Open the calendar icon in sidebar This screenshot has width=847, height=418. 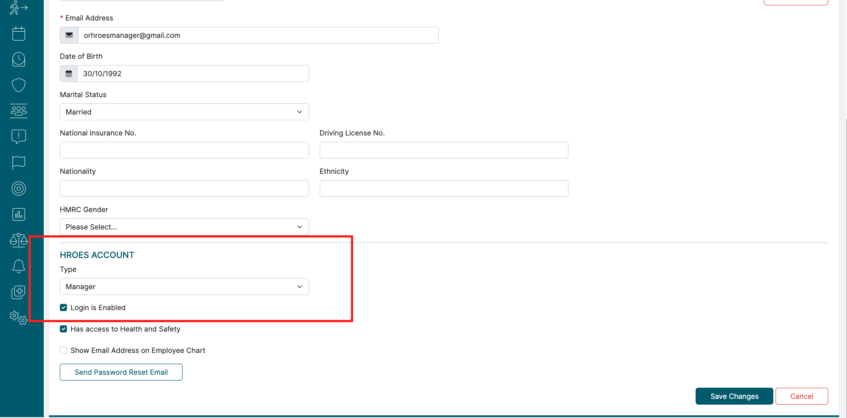tap(19, 34)
